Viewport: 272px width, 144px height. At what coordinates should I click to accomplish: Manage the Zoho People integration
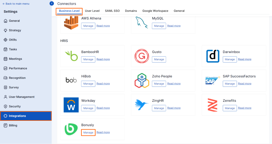point(159,84)
